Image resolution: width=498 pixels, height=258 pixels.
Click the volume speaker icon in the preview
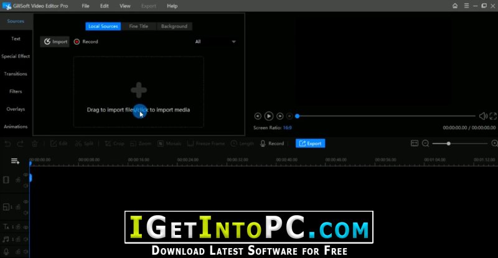(483, 116)
